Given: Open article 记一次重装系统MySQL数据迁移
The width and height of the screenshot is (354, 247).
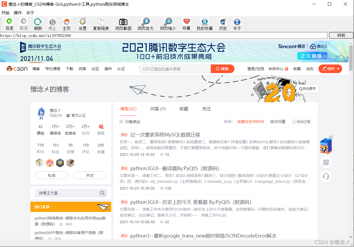Looking at the screenshot, I should point(165,135).
